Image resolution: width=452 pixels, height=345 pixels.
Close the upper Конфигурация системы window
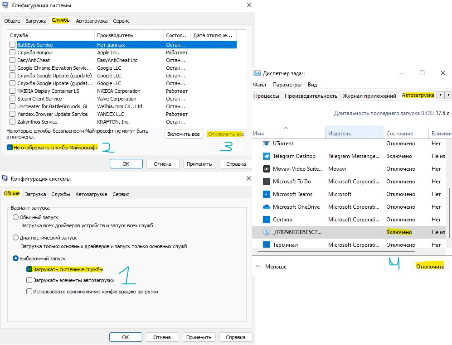click(x=249, y=5)
